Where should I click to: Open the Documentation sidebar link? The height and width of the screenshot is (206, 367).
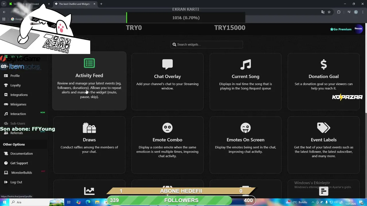(x=22, y=154)
